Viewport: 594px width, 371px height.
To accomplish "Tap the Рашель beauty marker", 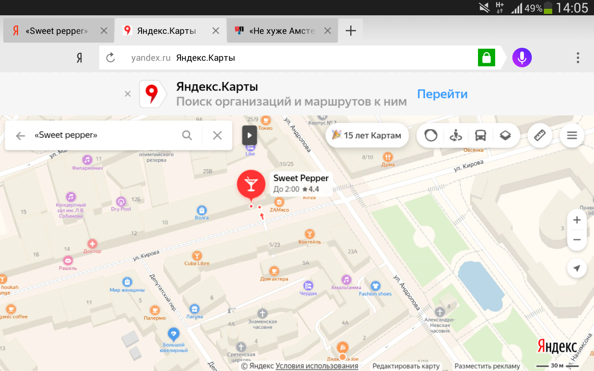I will click(x=68, y=260).
